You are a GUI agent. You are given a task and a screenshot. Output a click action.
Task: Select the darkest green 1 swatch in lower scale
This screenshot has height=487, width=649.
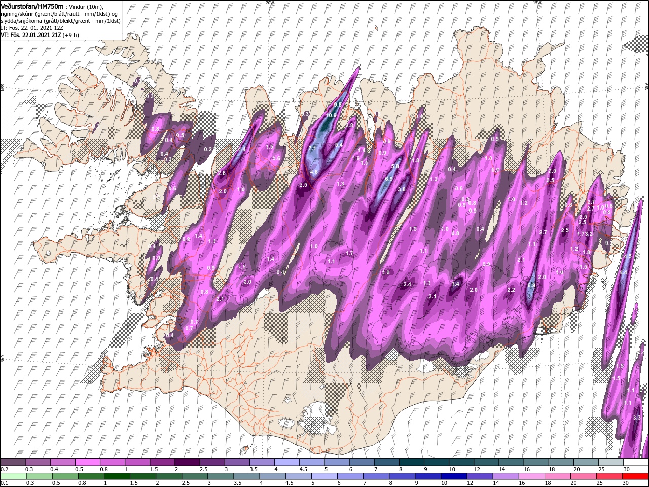[x=116, y=476]
